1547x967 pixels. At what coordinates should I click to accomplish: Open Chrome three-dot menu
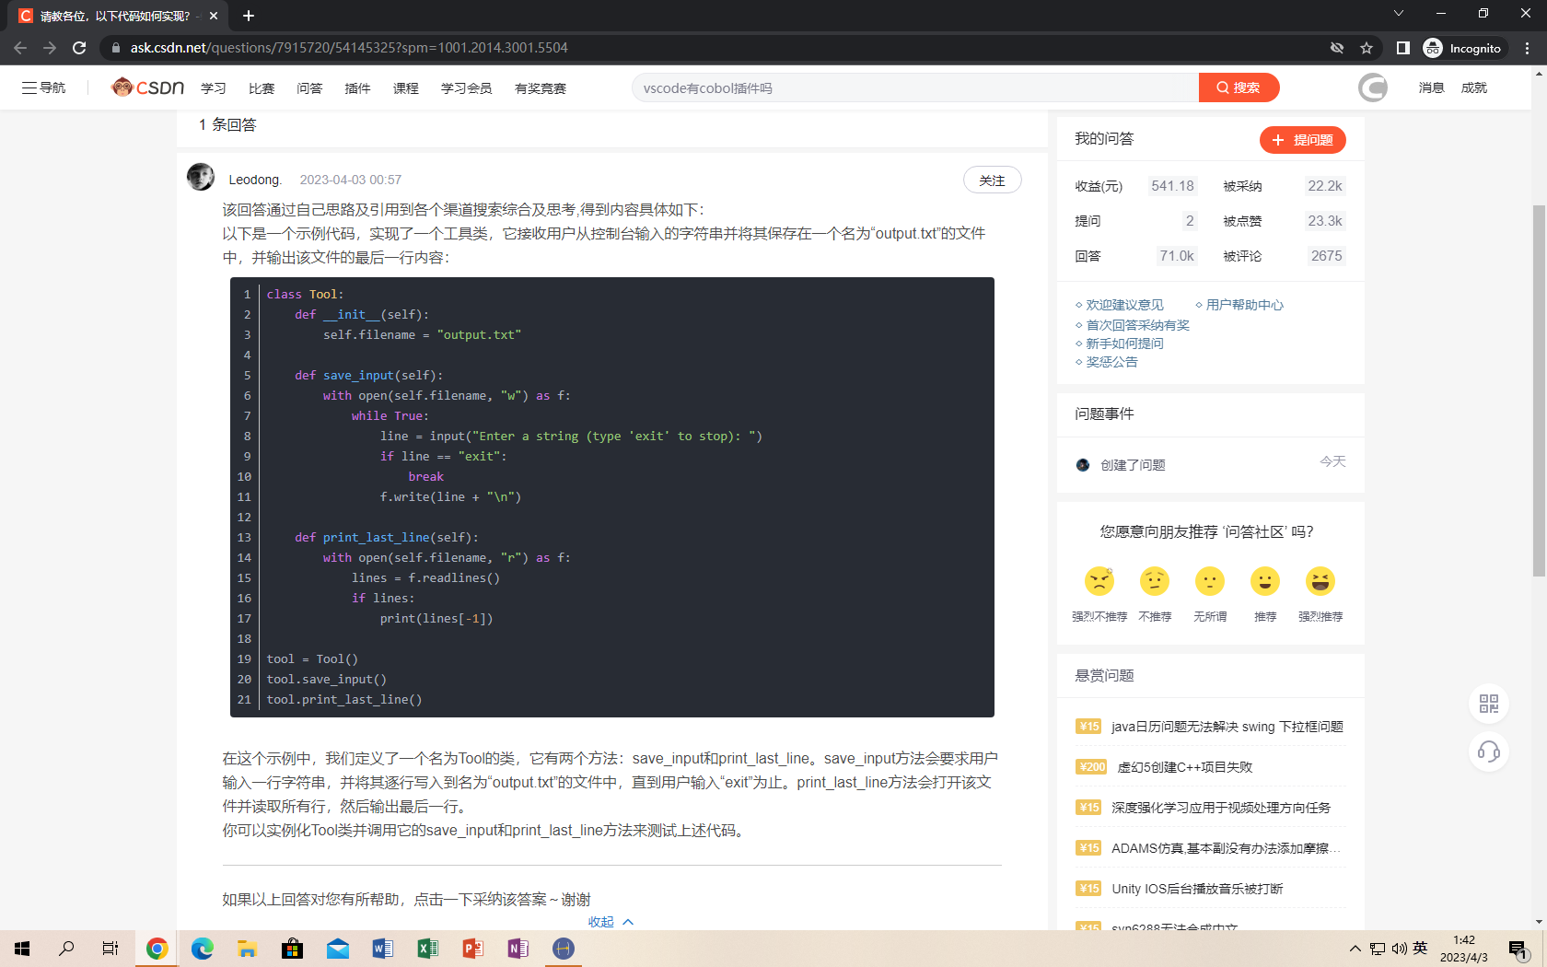click(1528, 48)
